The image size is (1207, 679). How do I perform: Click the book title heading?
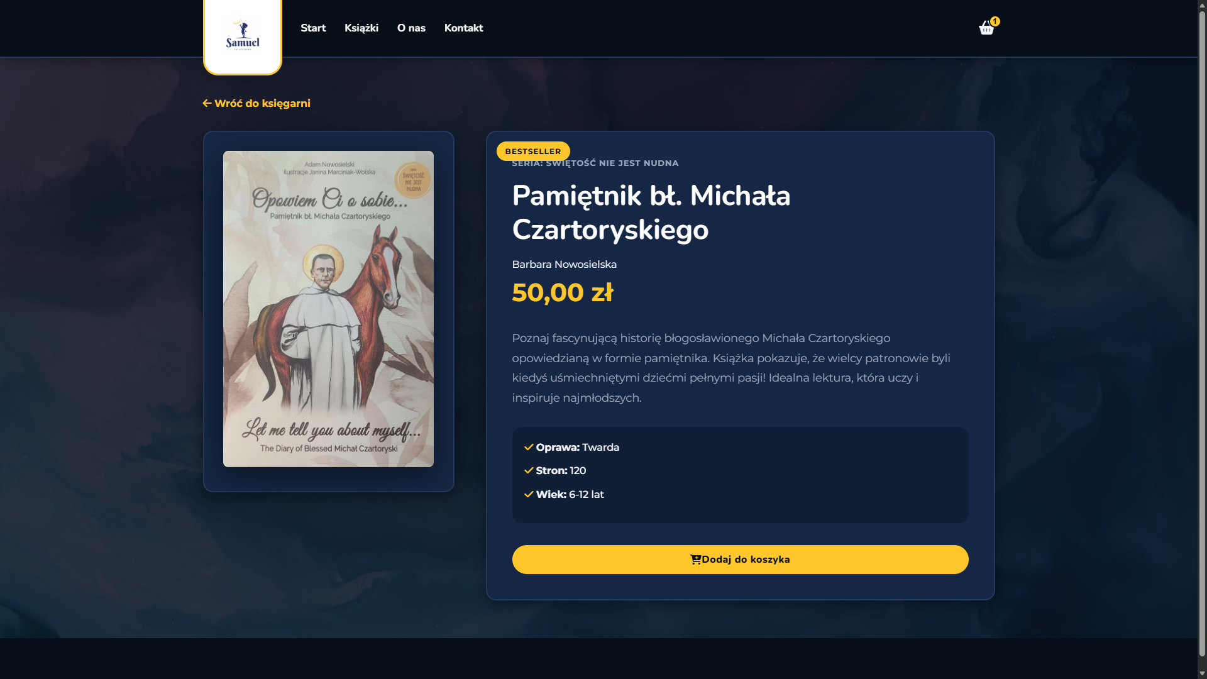(x=651, y=213)
